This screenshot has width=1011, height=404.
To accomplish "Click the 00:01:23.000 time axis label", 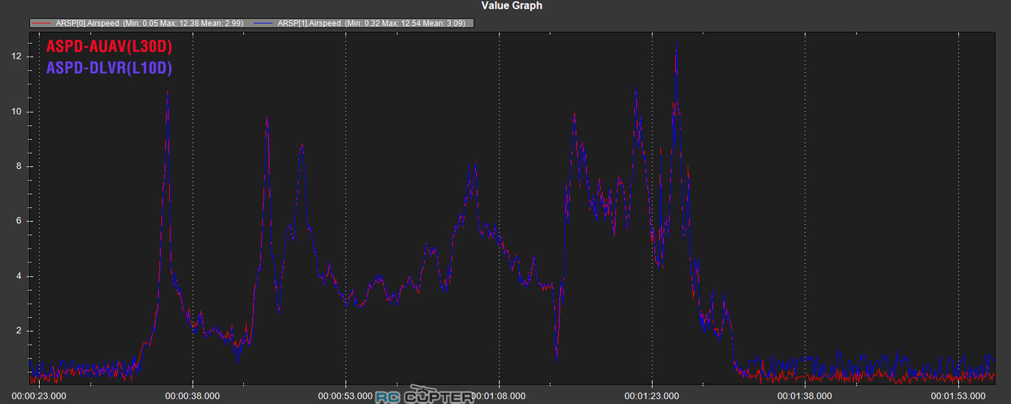I will click(x=652, y=396).
